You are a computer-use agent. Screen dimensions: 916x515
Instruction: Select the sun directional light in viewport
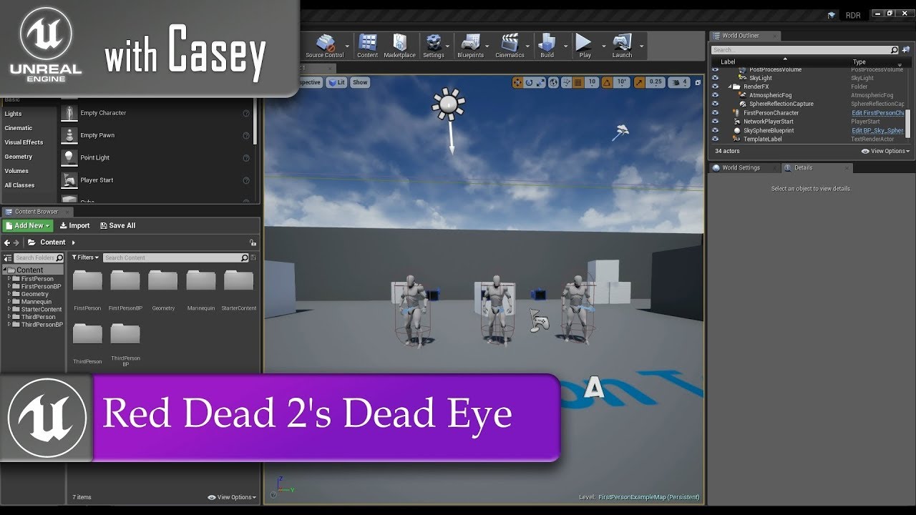(449, 104)
